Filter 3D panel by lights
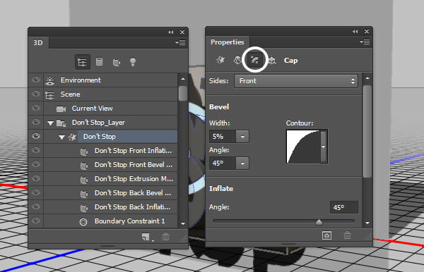 133,62
